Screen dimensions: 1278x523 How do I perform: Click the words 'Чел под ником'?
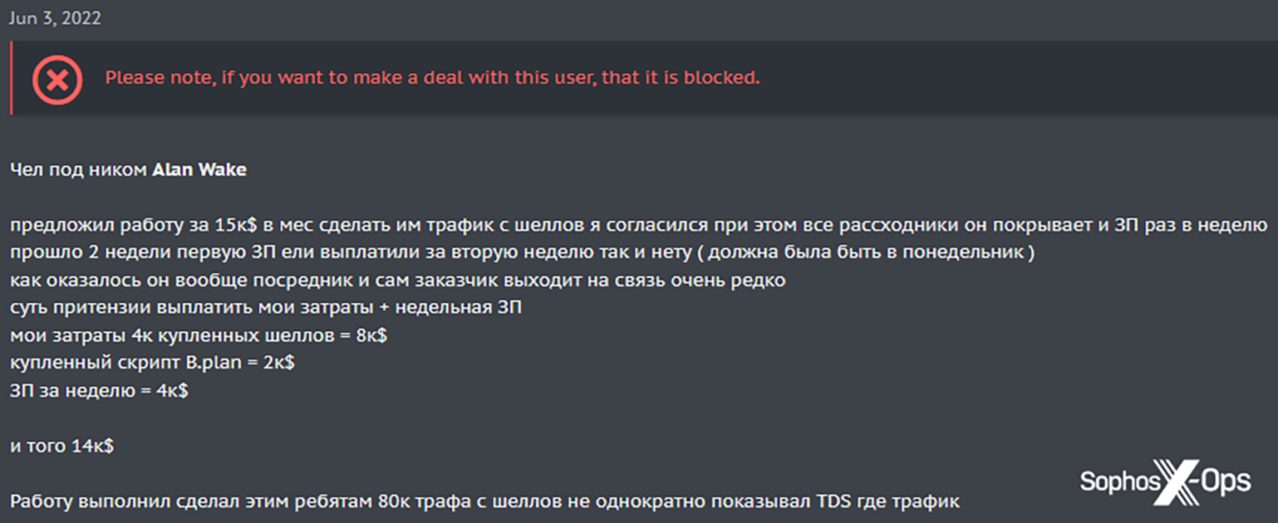(x=79, y=170)
